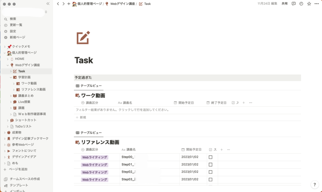
Task: Click the comments speech bubble icon
Action: tap(293, 4)
